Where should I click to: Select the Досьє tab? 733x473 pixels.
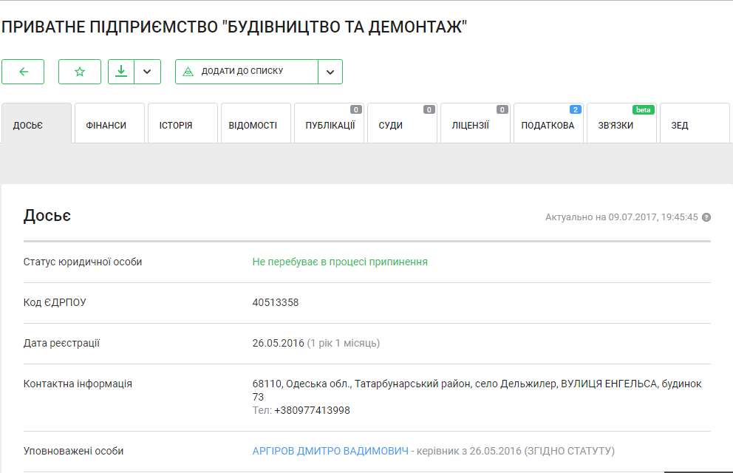28,125
